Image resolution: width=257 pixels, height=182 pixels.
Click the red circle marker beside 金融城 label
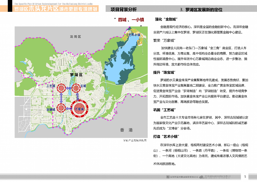tap(61, 108)
